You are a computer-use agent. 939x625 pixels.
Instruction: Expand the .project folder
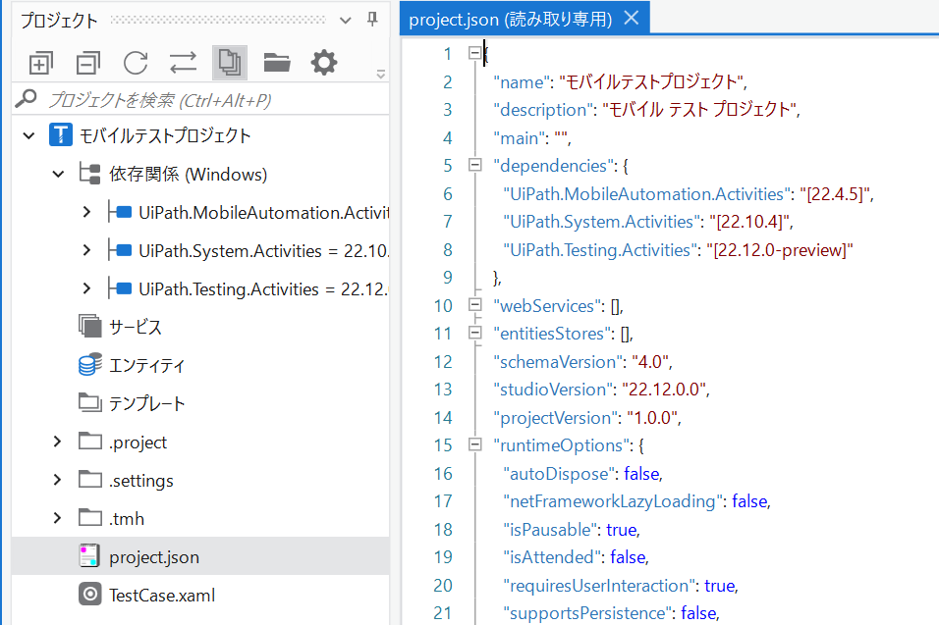point(58,442)
